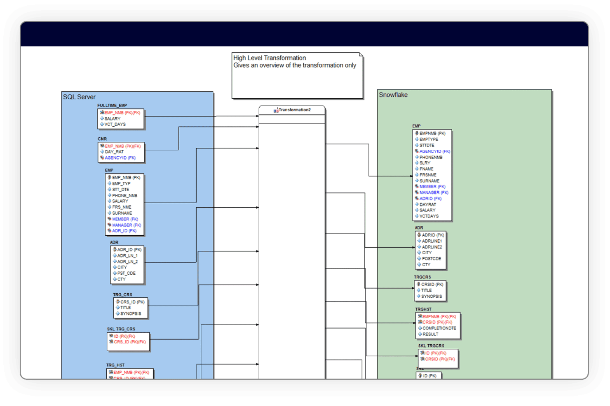This screenshot has height=406, width=610.
Task: Select SALARY column in FULLTIME_EMP table
Action: 112,118
